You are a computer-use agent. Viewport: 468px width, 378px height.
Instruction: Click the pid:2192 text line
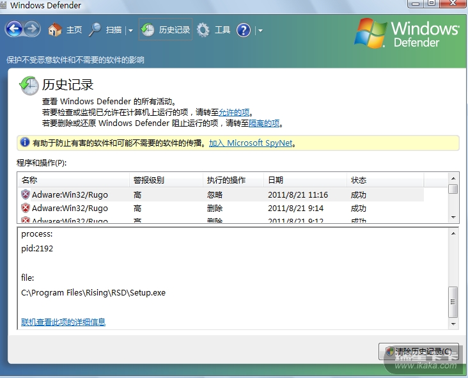click(x=37, y=248)
